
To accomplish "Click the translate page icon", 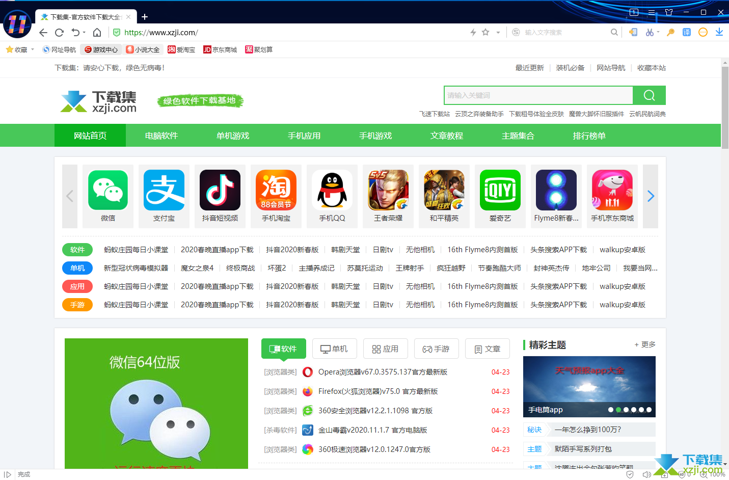I will tap(687, 32).
